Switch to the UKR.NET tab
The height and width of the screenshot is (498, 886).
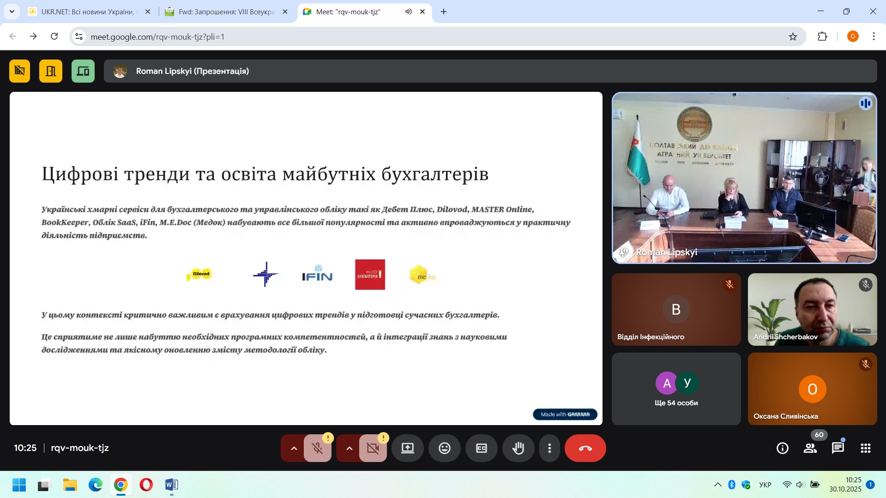coord(87,12)
